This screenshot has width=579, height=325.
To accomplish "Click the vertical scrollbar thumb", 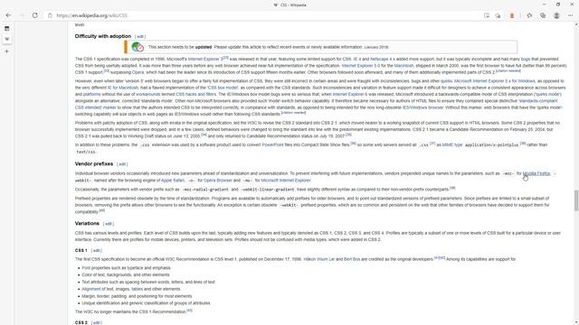I will point(576,200).
